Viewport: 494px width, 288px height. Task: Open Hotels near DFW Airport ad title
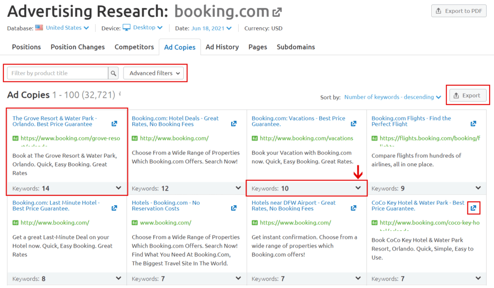(x=293, y=206)
